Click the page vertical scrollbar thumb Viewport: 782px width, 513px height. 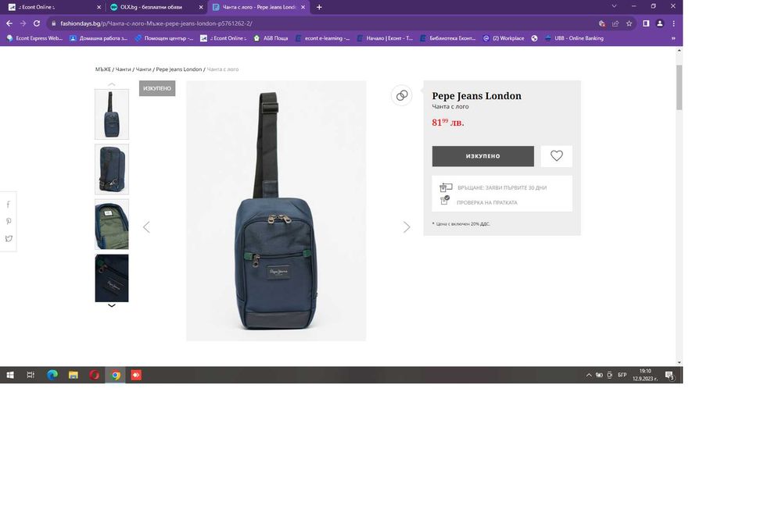(679, 87)
